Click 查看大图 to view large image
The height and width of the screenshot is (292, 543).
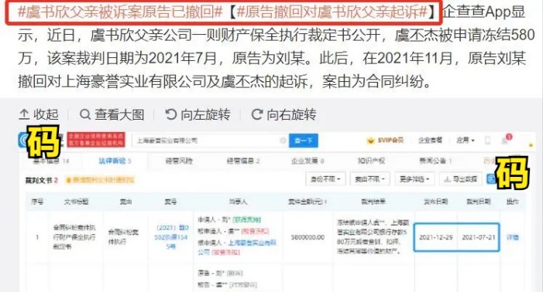[x=112, y=114]
